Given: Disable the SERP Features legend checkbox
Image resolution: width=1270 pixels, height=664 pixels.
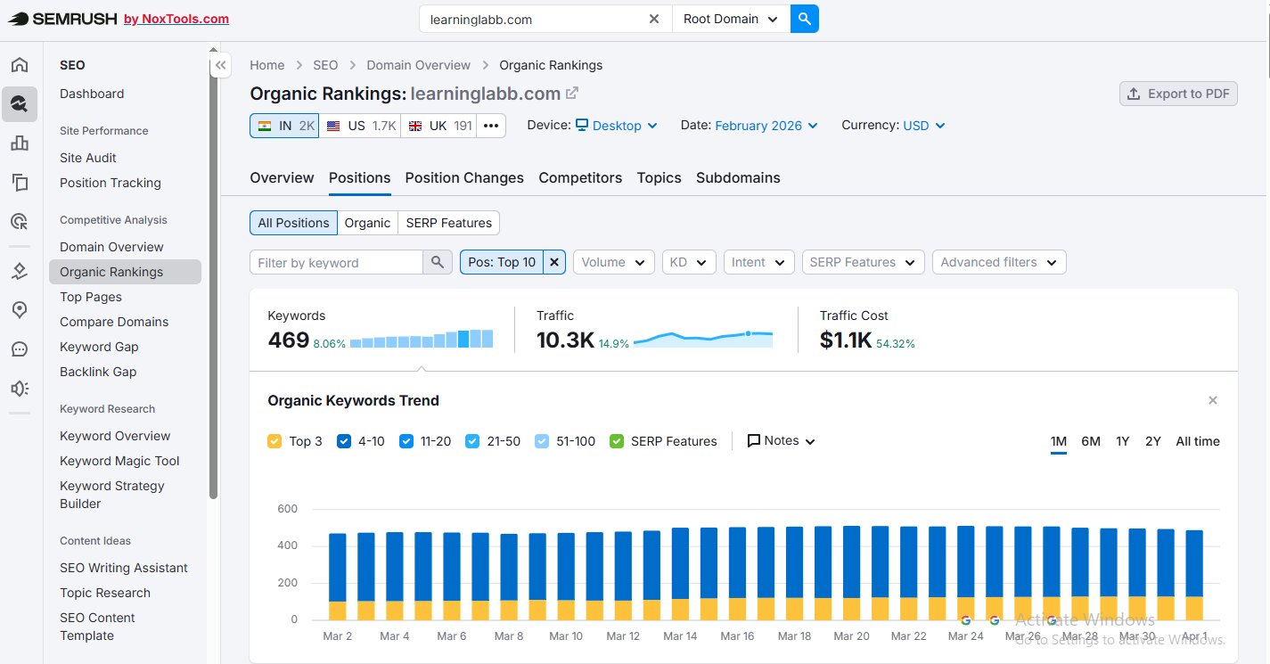Looking at the screenshot, I should point(617,441).
